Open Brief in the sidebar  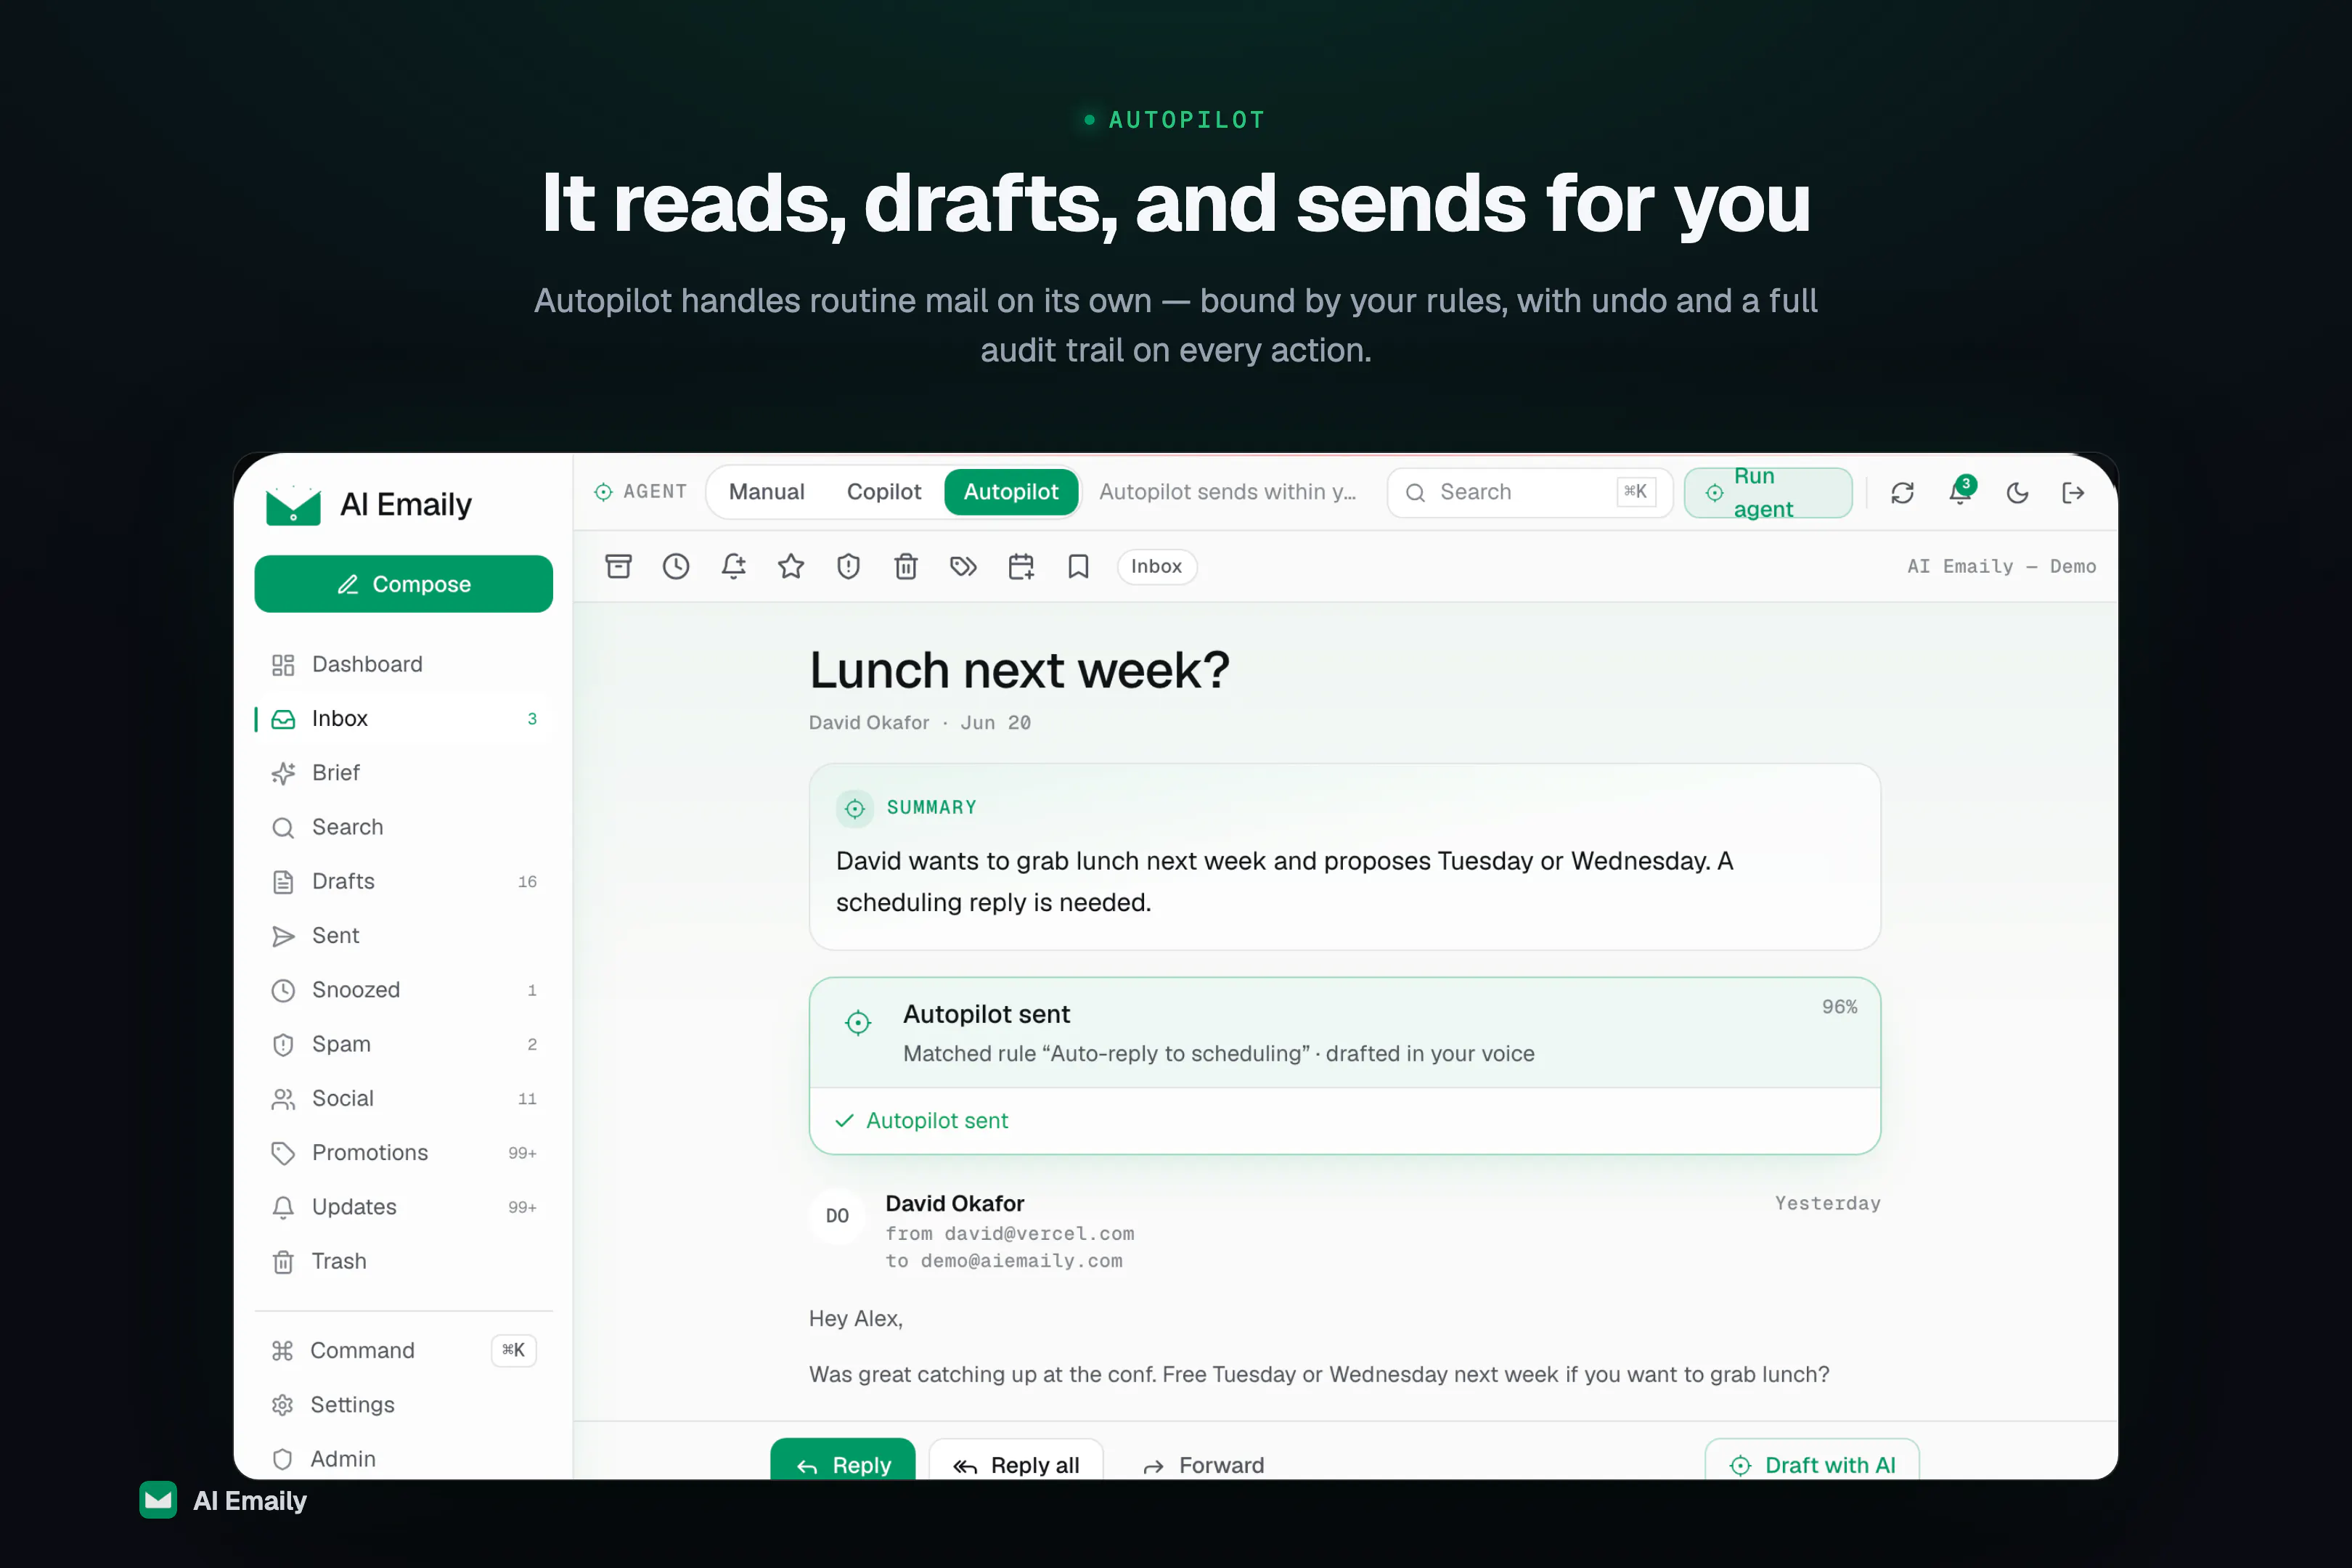pyautogui.click(x=404, y=773)
